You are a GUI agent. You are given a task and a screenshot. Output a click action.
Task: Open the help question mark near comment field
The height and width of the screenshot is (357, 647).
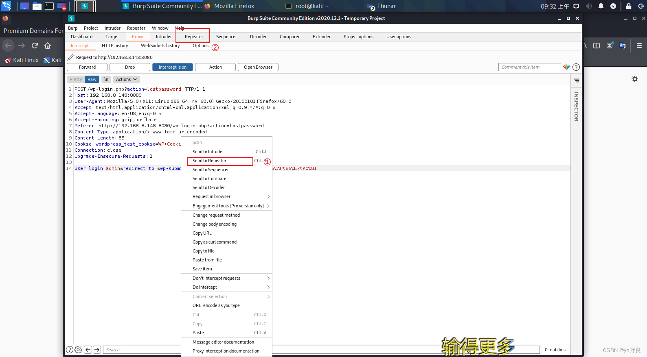tap(576, 67)
